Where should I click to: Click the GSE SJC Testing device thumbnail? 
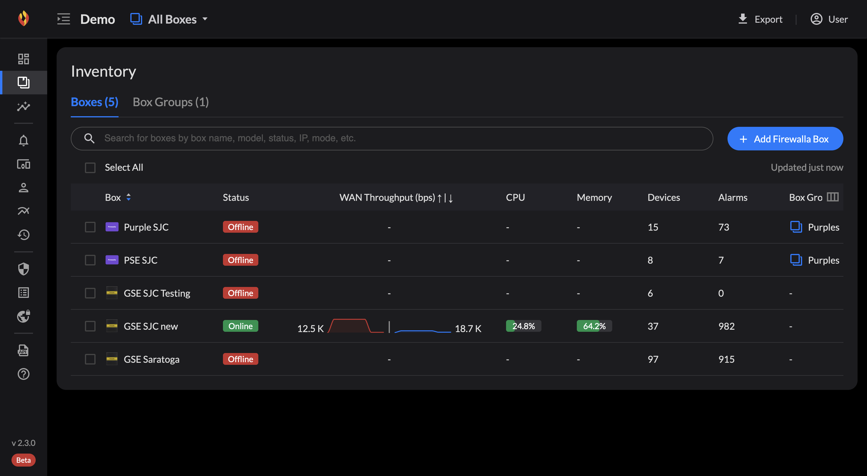pos(112,293)
